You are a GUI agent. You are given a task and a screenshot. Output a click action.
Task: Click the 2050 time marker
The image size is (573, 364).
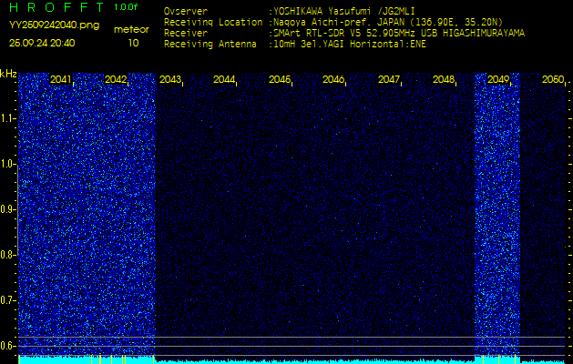click(x=553, y=79)
